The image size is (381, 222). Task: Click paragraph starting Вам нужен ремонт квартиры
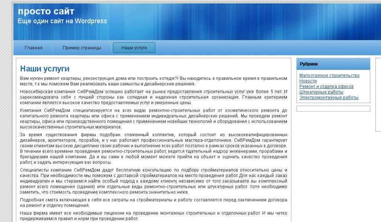(x=154, y=81)
